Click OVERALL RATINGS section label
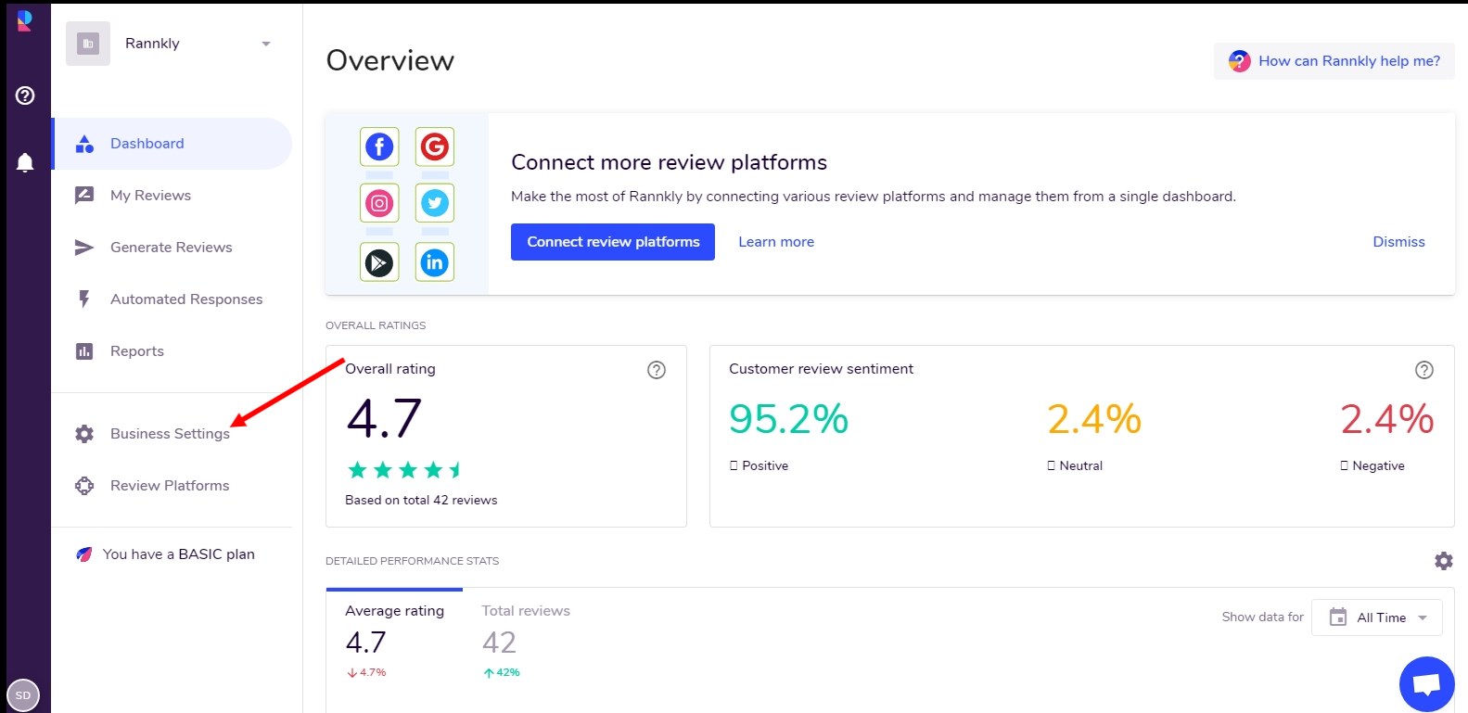 coord(376,325)
